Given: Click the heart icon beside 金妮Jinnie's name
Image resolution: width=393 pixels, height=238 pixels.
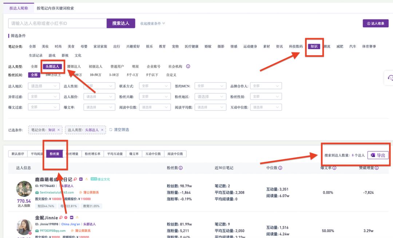Looking at the screenshot, I should (x=66, y=217).
